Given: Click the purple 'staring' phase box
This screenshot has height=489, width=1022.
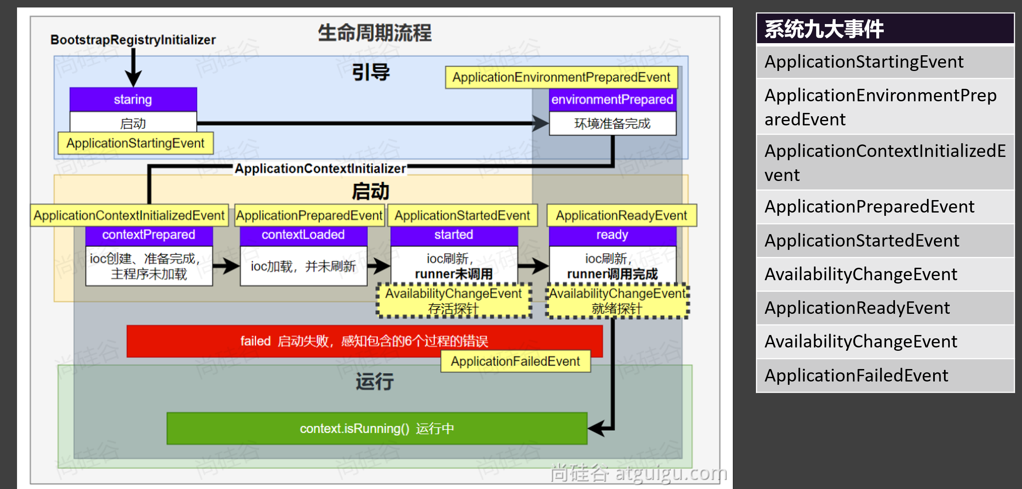Looking at the screenshot, I should point(133,100).
